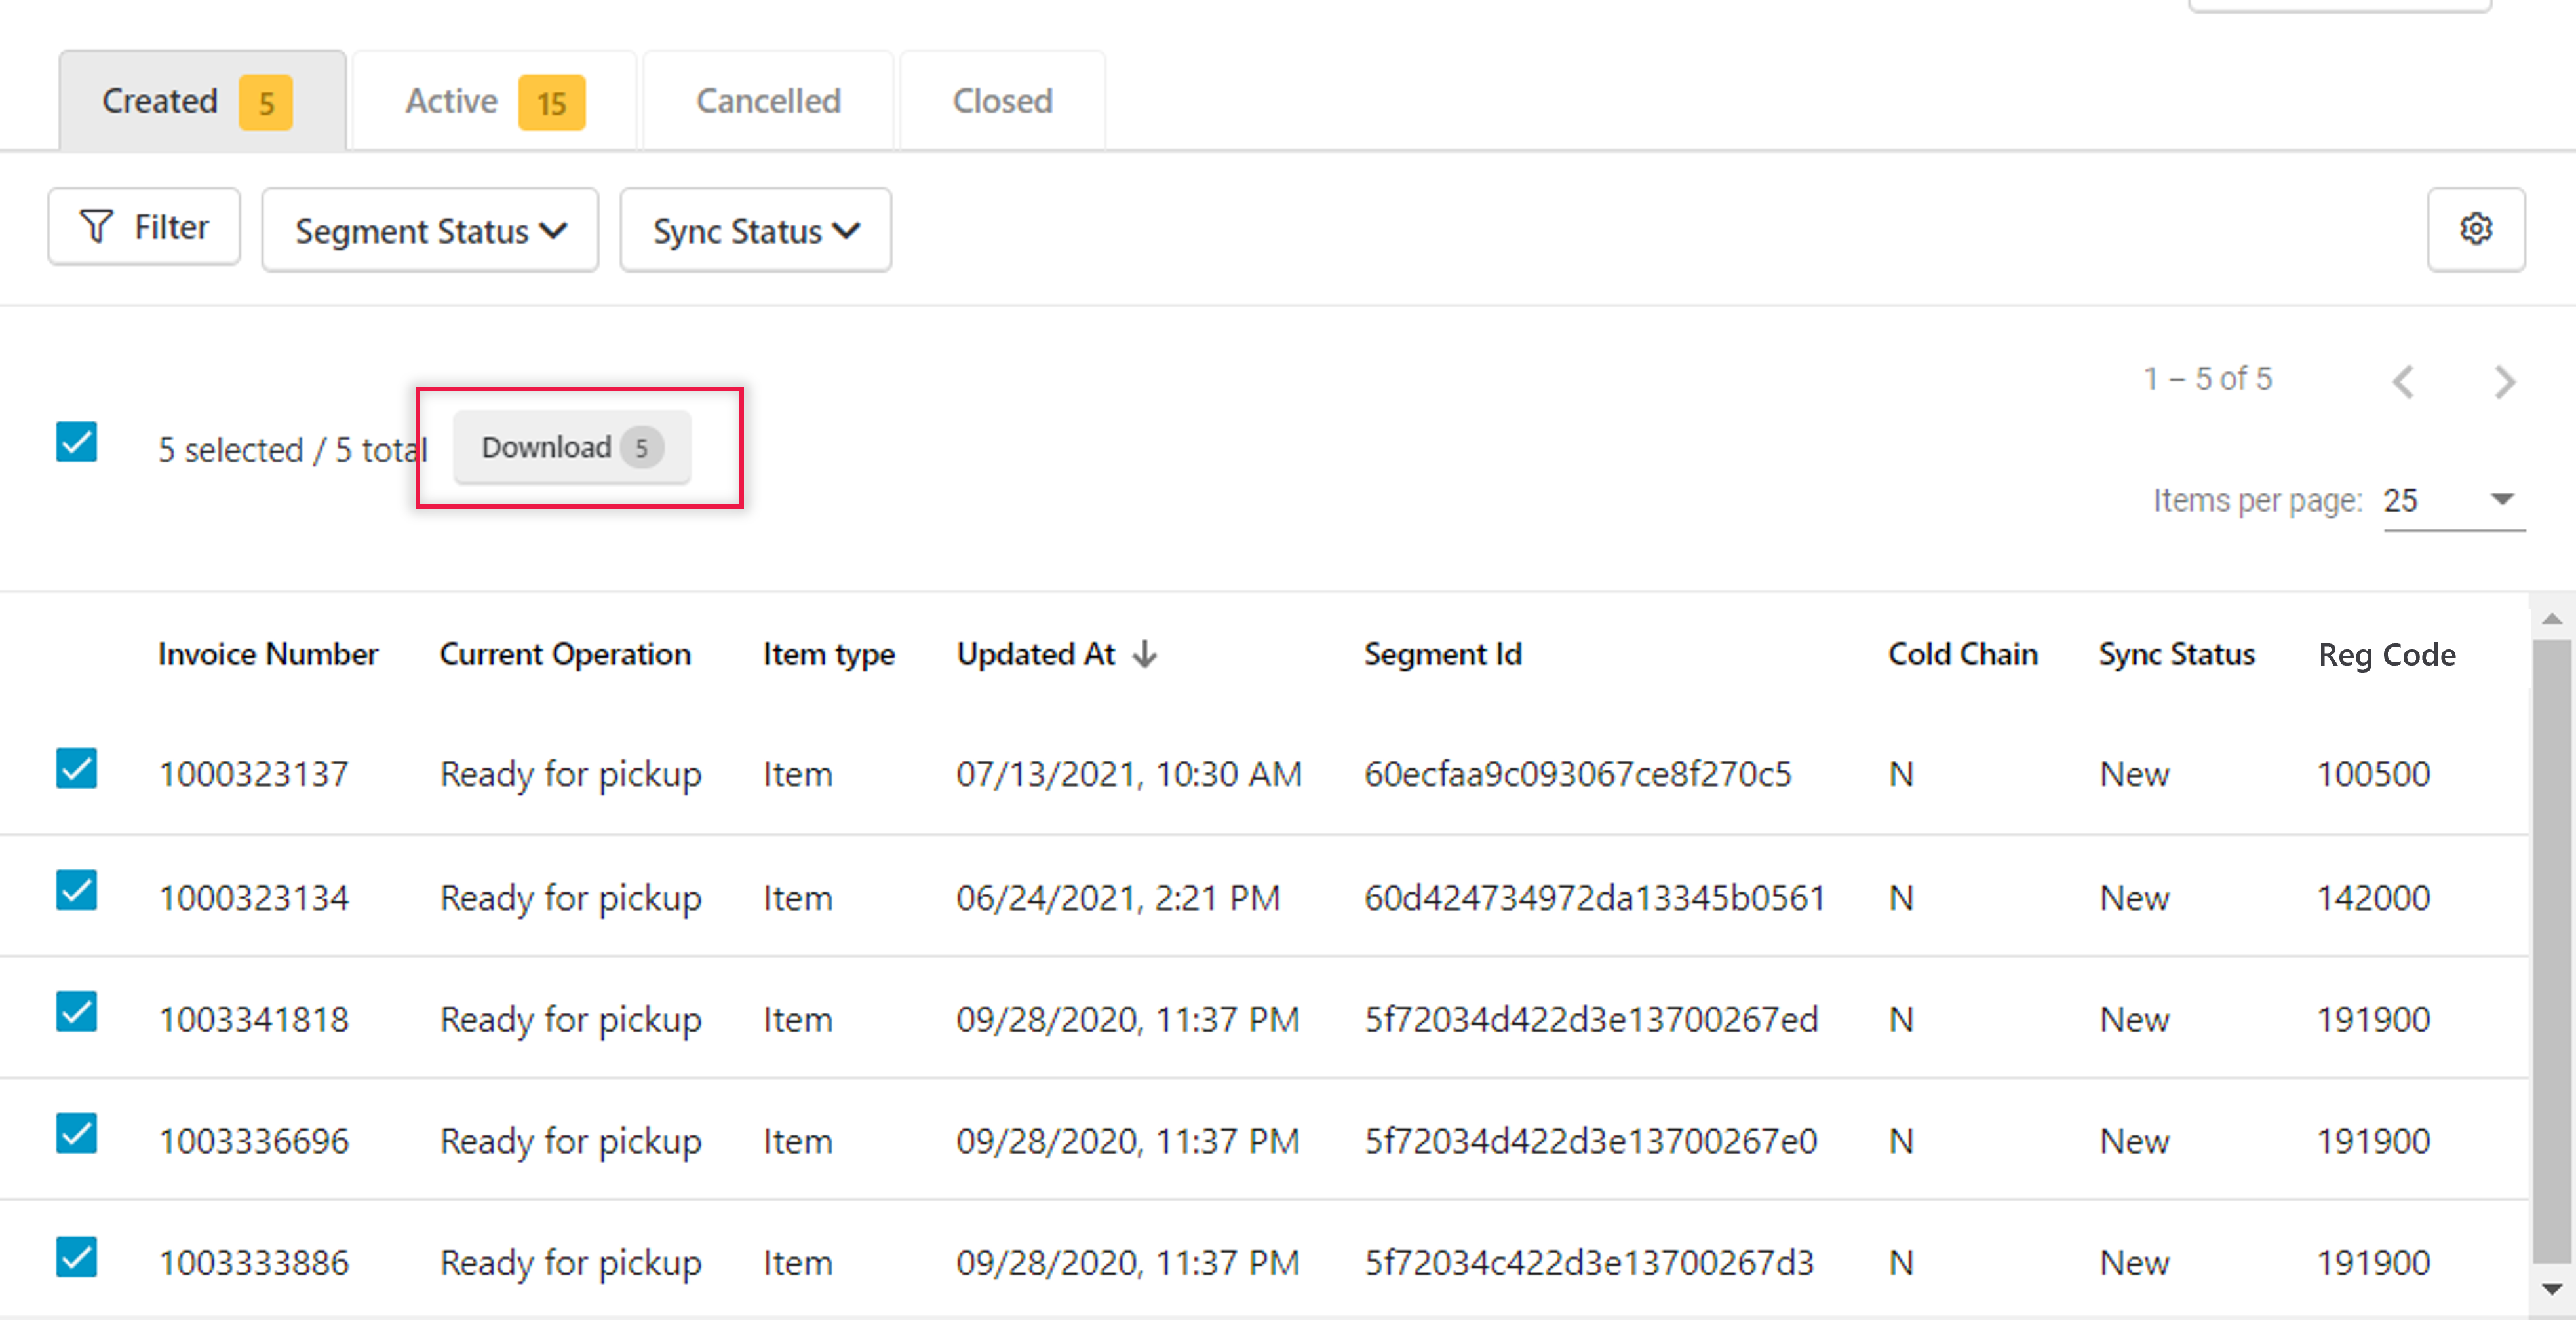Sort by Segment Id column header
The height and width of the screenshot is (1320, 2576).
tap(1443, 654)
